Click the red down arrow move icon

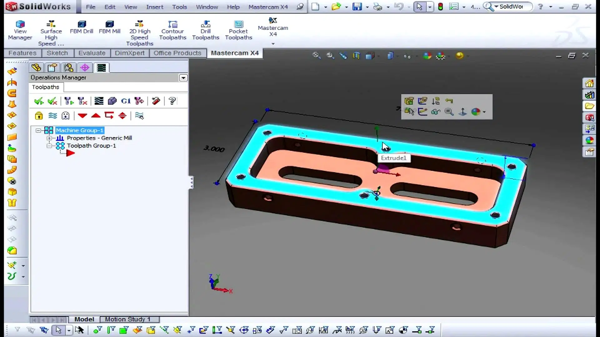pos(82,116)
